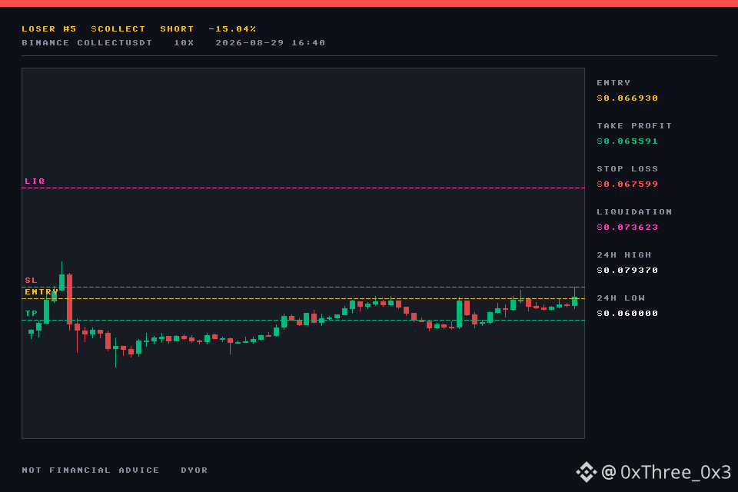The height and width of the screenshot is (492, 738).
Task: Click the LIQ line label on chart
Action: (x=35, y=181)
